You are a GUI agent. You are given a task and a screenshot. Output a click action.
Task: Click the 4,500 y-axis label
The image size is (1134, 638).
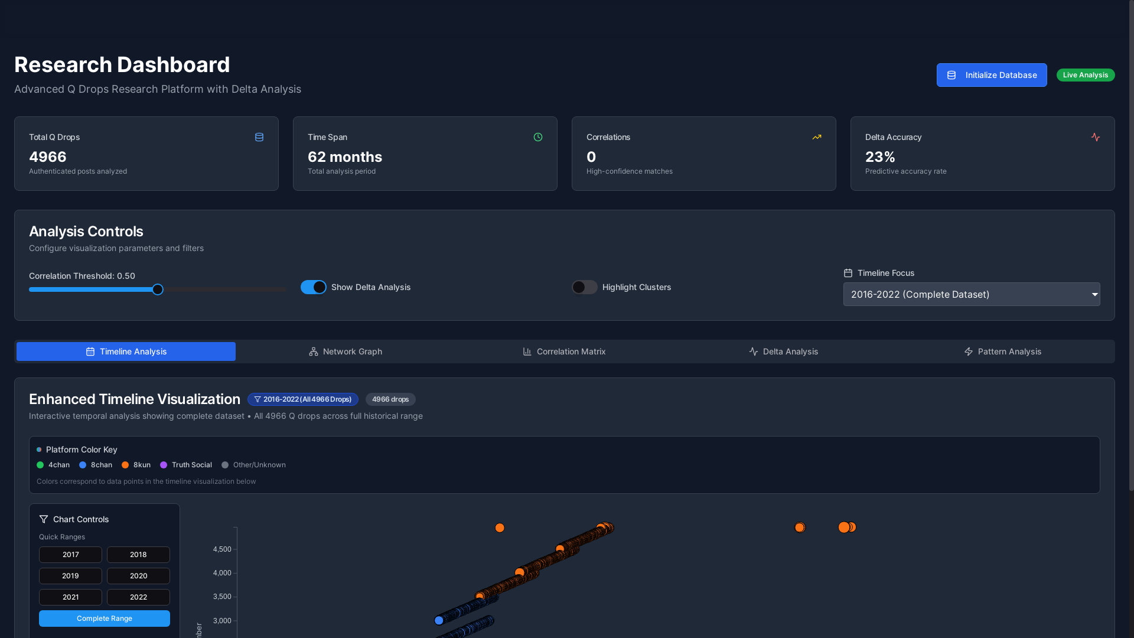click(222, 549)
